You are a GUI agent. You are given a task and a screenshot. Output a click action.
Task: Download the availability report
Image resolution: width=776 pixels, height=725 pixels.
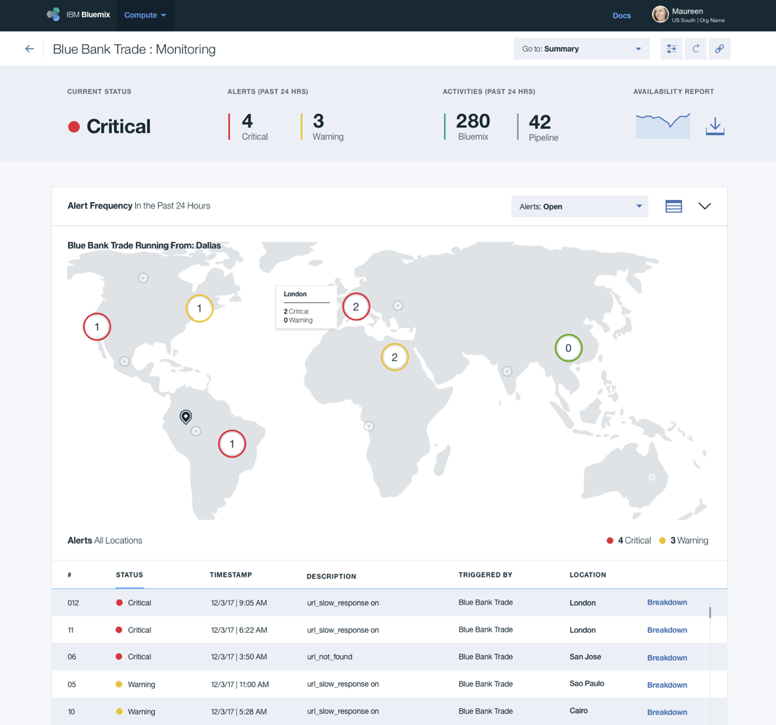[x=715, y=127]
